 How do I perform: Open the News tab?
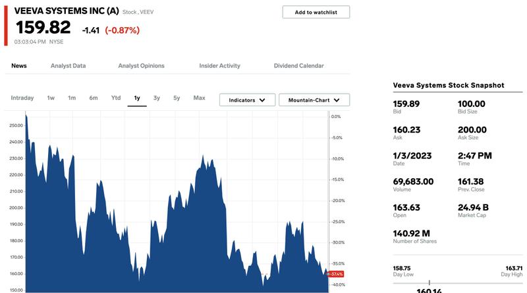(19, 66)
